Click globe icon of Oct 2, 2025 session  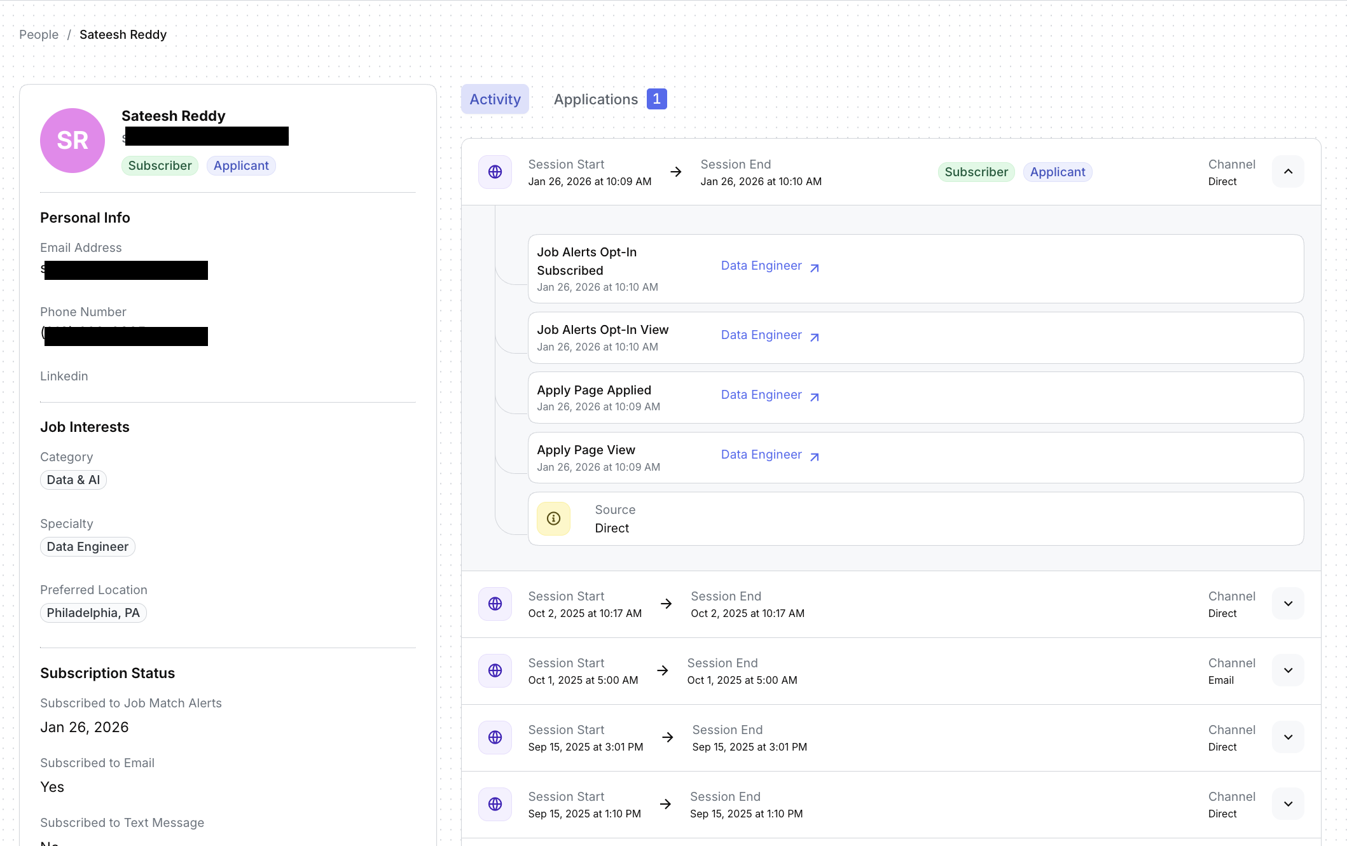pos(495,604)
